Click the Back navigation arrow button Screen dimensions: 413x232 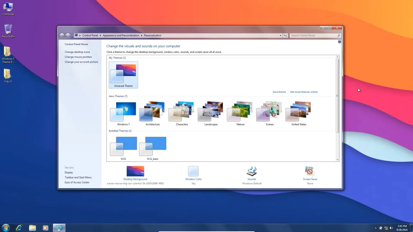pos(62,35)
